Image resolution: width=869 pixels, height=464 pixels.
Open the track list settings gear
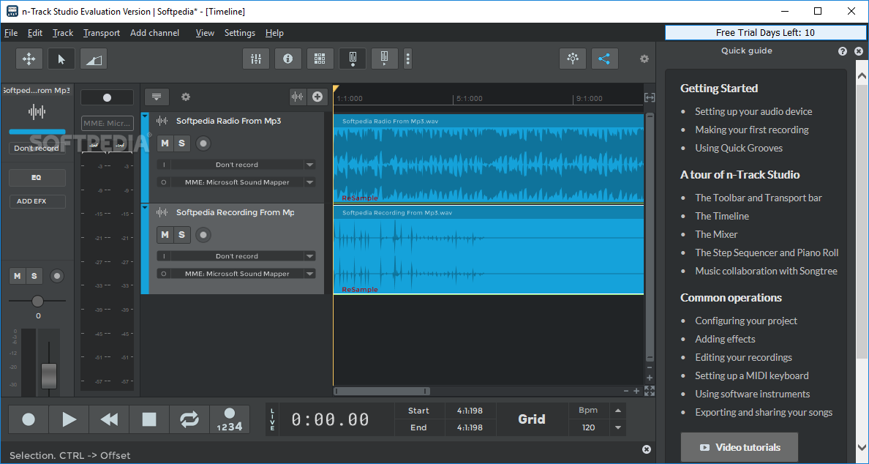[186, 97]
